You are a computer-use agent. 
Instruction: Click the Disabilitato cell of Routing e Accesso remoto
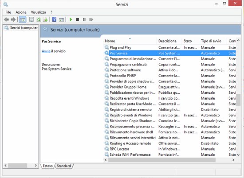[209, 143]
